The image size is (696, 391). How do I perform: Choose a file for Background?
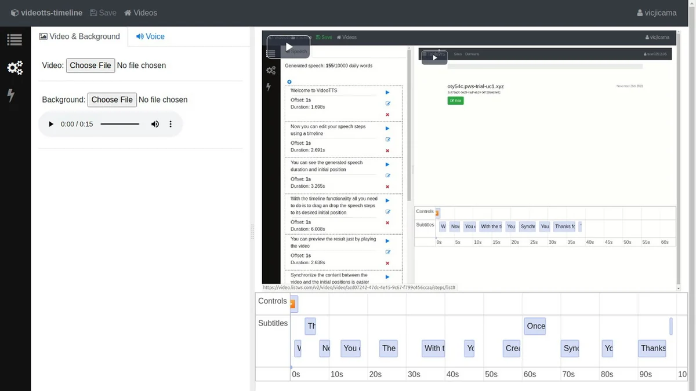pos(112,100)
